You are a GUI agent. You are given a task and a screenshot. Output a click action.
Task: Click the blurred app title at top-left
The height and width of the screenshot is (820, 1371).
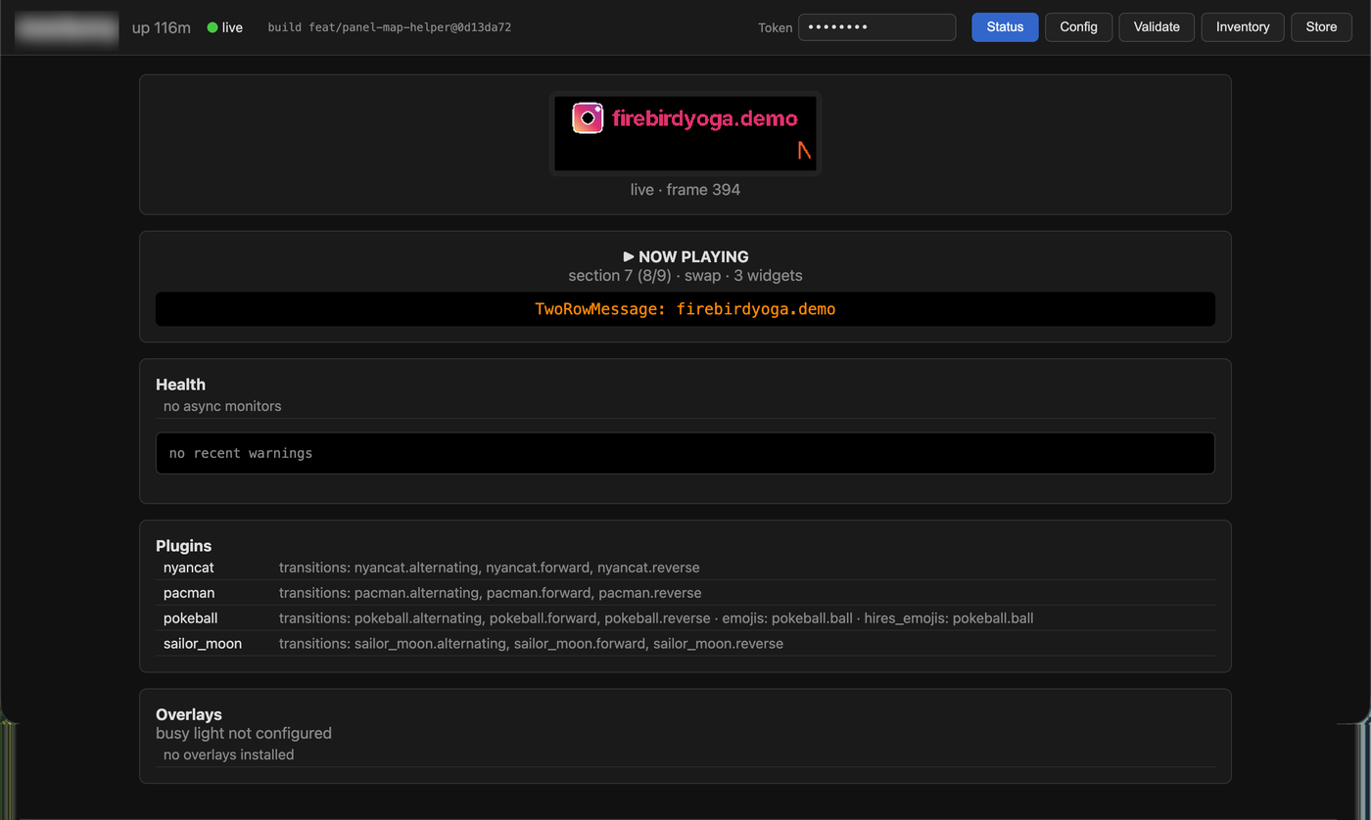tap(67, 27)
